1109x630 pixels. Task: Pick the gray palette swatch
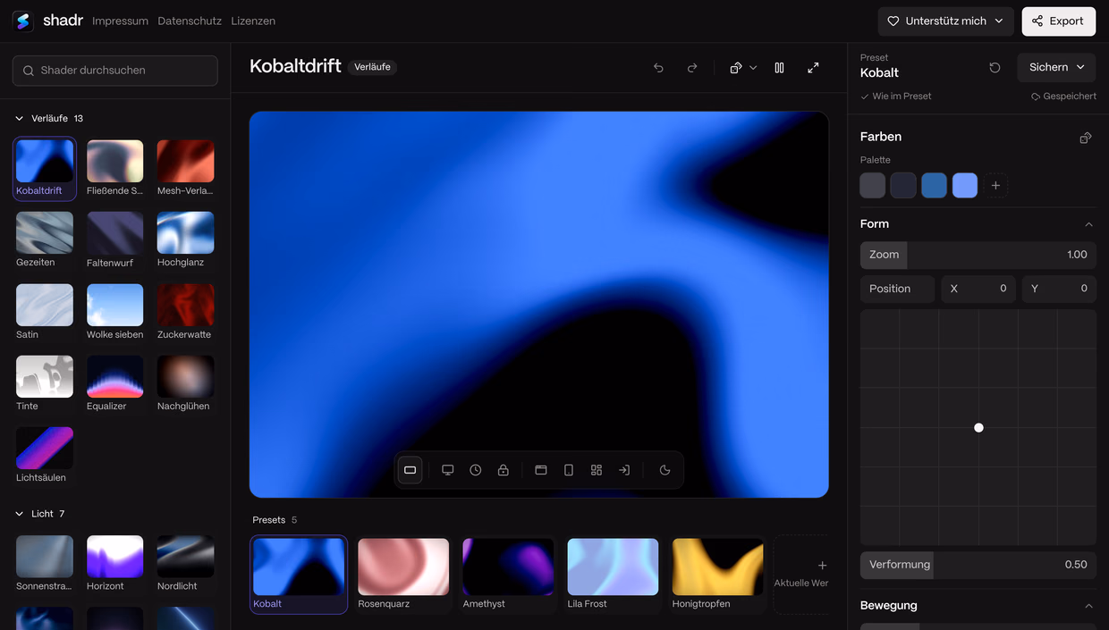pyautogui.click(x=873, y=186)
